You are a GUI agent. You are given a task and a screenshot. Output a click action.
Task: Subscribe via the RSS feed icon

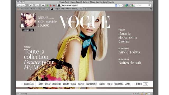point(116,5)
